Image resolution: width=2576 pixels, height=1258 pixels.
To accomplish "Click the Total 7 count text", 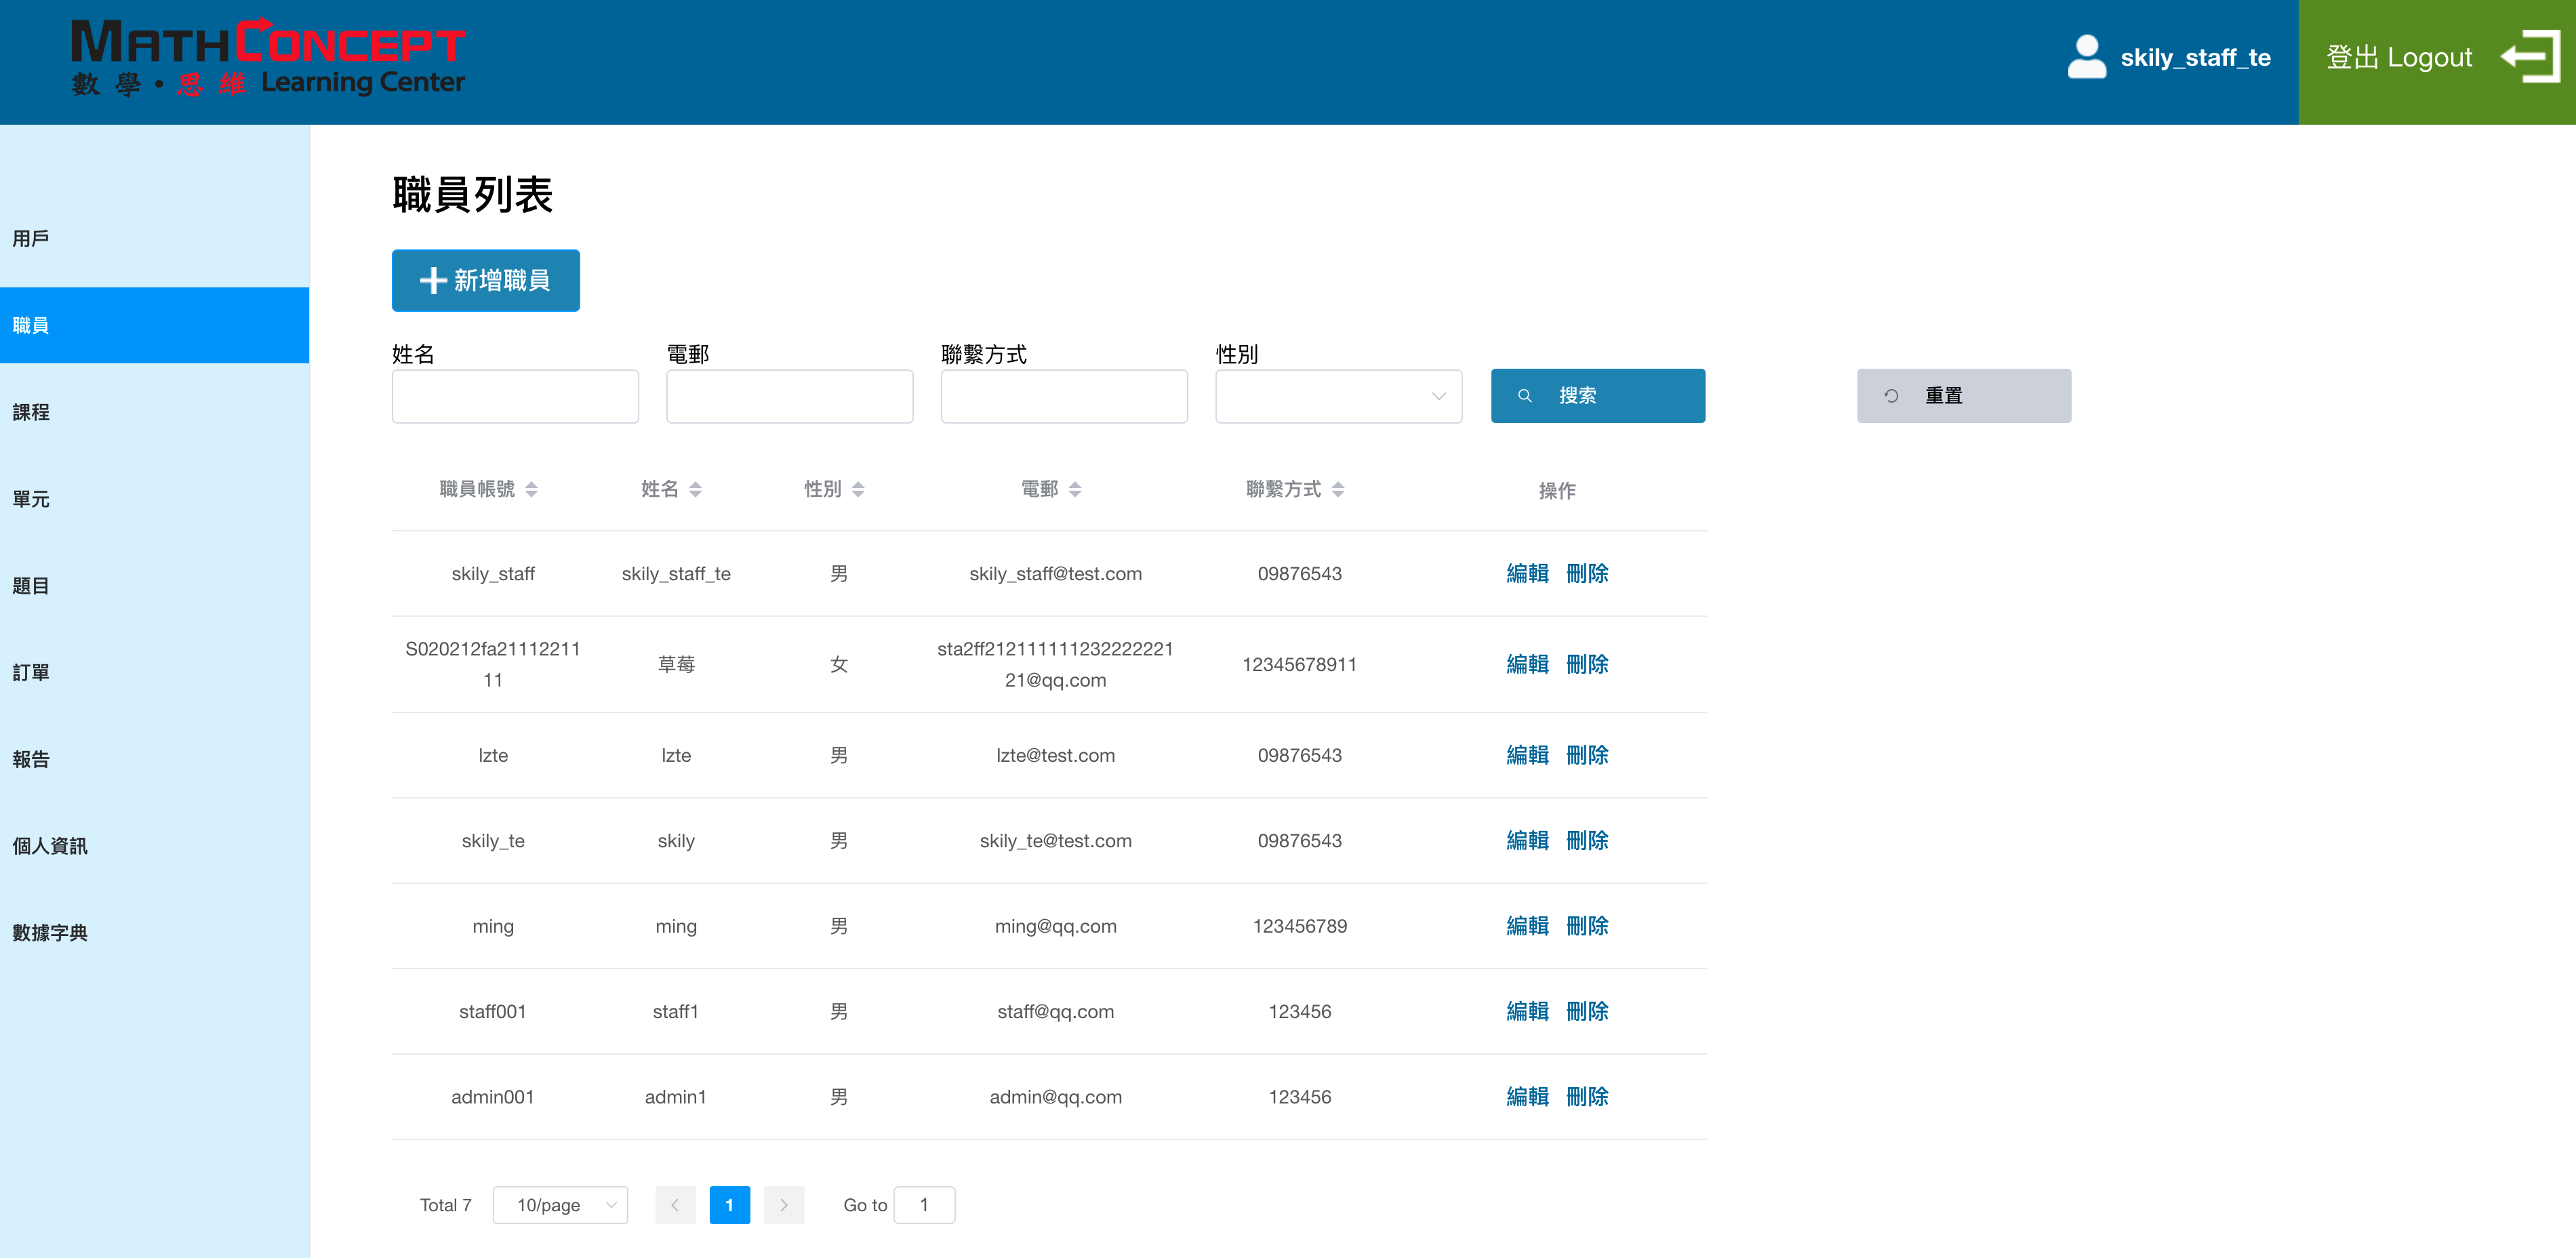I will [445, 1205].
